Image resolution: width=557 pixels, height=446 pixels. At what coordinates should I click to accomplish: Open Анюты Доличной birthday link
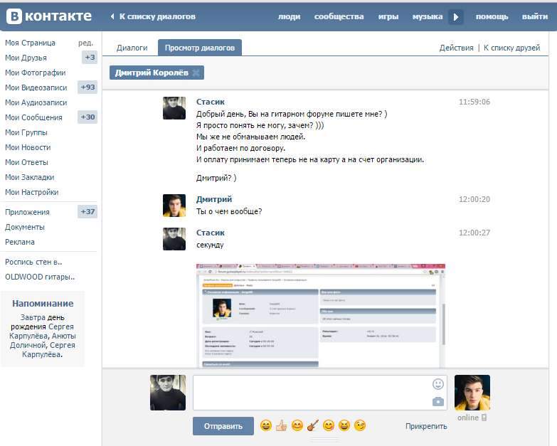tap(42, 340)
